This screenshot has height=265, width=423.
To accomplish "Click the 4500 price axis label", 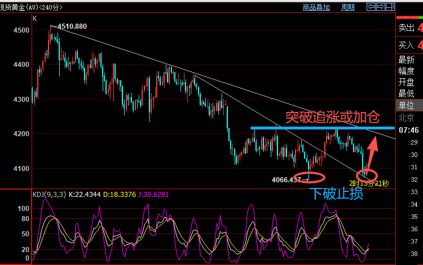I will [21, 30].
